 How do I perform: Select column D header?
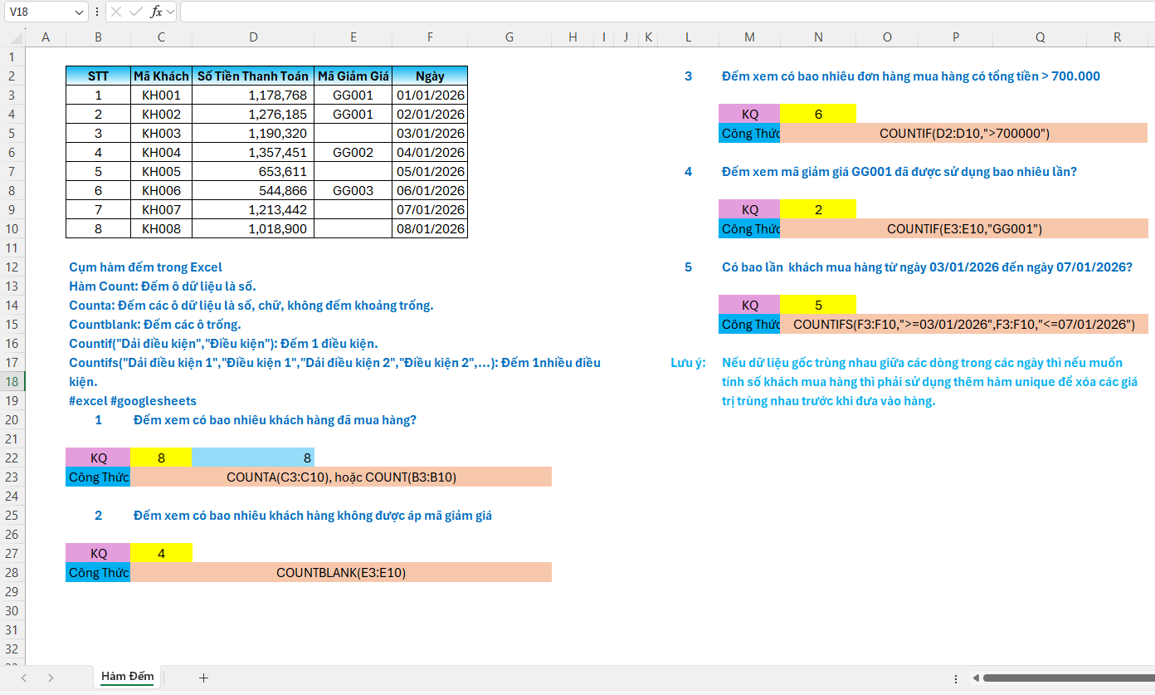(x=253, y=37)
